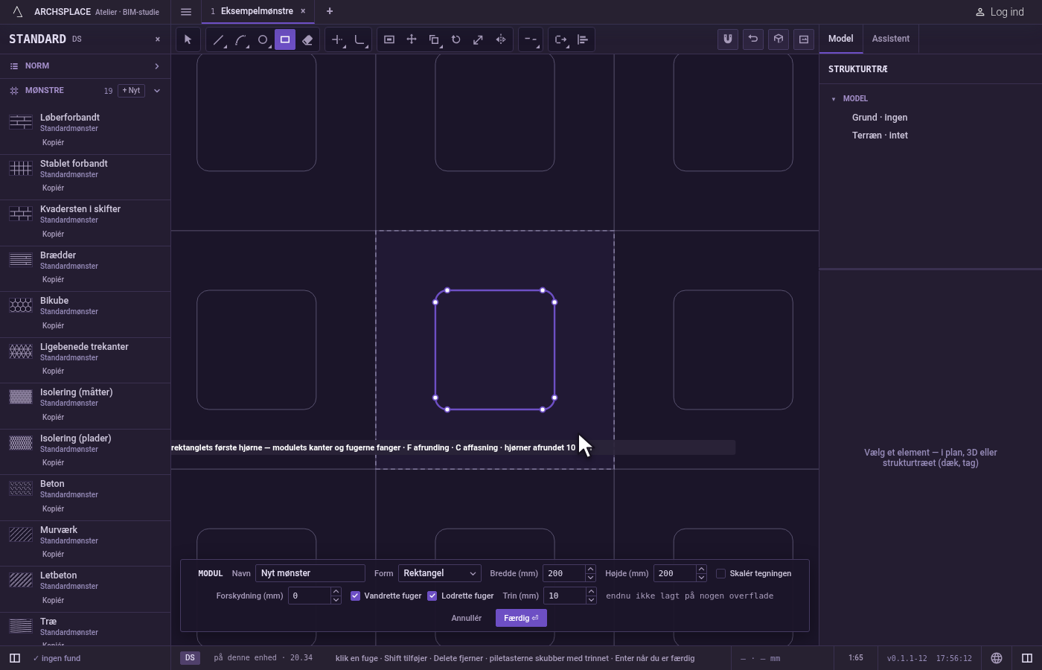
Task: Select the move tool
Action: 412,39
